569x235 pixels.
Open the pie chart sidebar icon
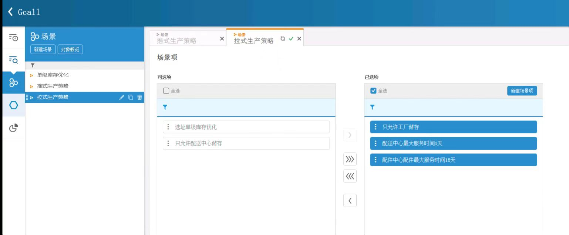(x=13, y=128)
